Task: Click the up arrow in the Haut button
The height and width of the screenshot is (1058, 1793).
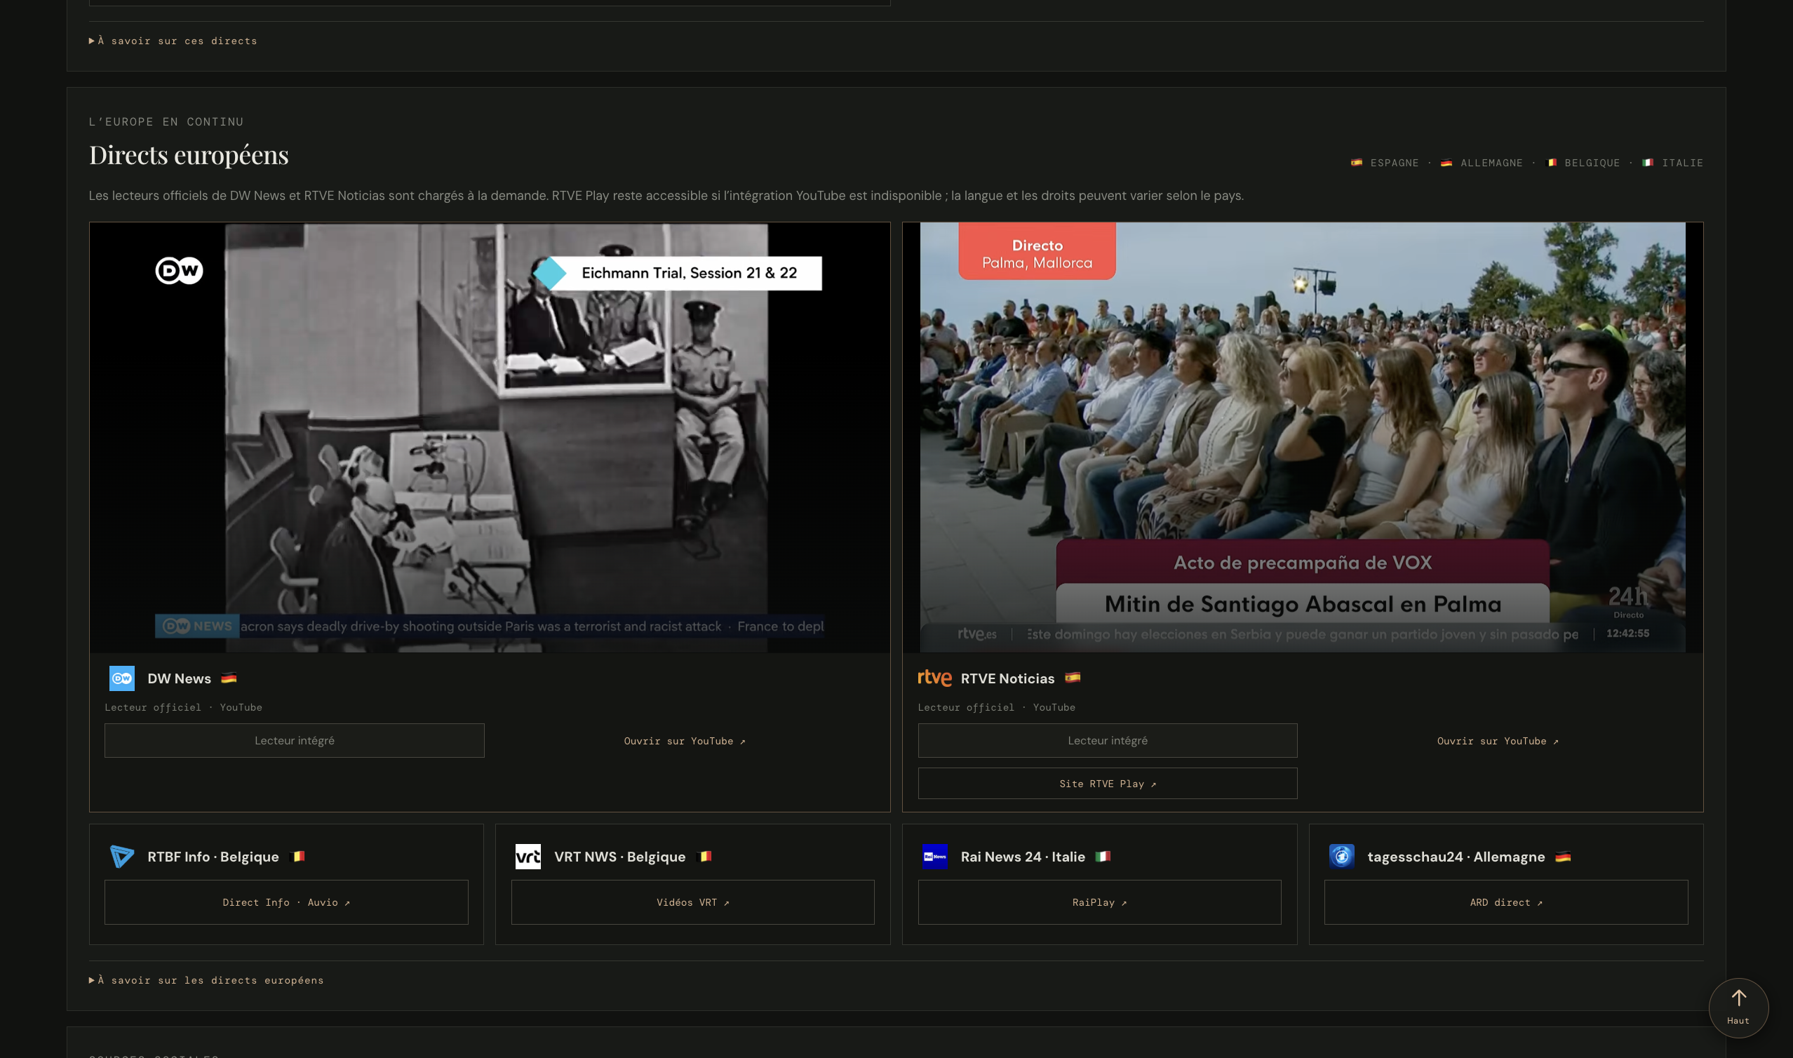Action: (x=1739, y=998)
